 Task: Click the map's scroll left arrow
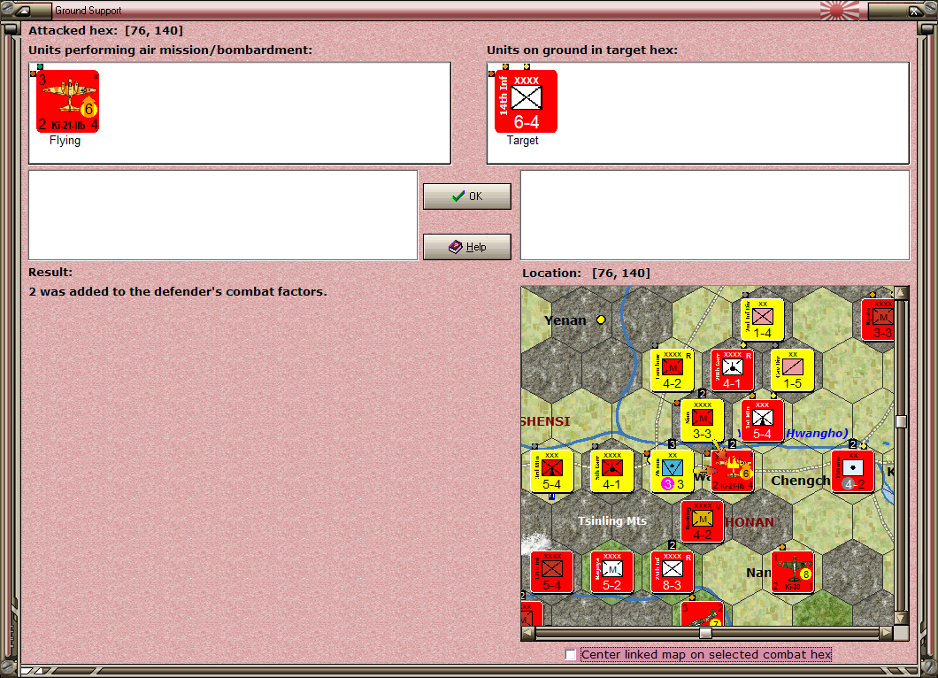(x=527, y=633)
